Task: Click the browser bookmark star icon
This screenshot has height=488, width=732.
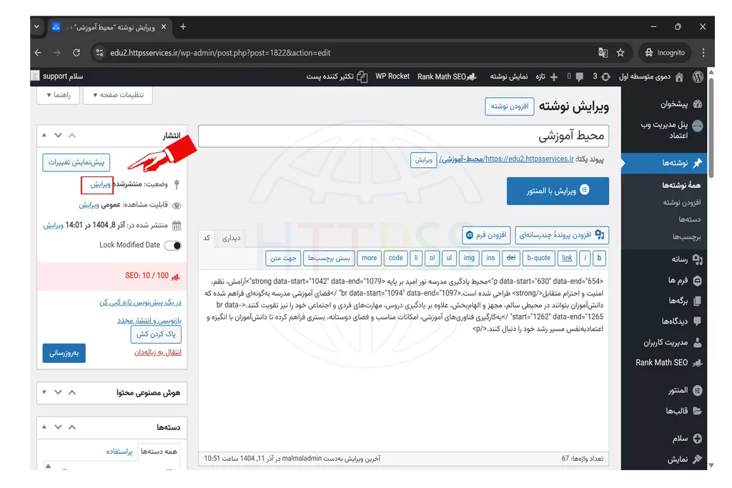Action: click(620, 53)
